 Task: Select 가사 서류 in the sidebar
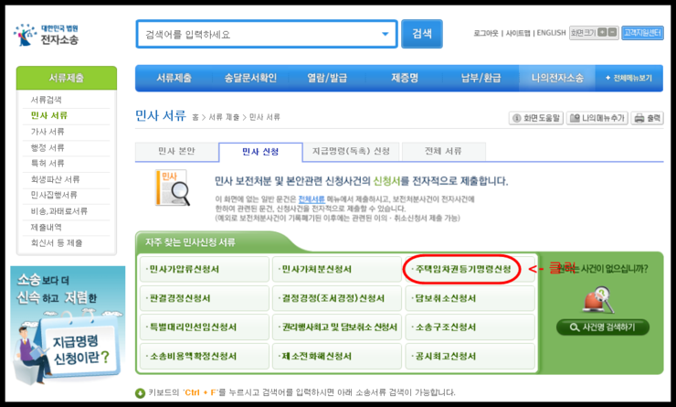pos(48,132)
